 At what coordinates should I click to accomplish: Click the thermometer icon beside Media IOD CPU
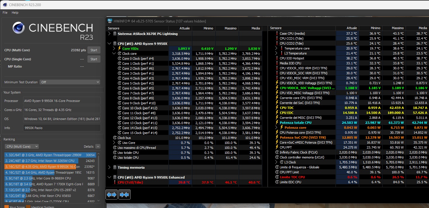277,63
